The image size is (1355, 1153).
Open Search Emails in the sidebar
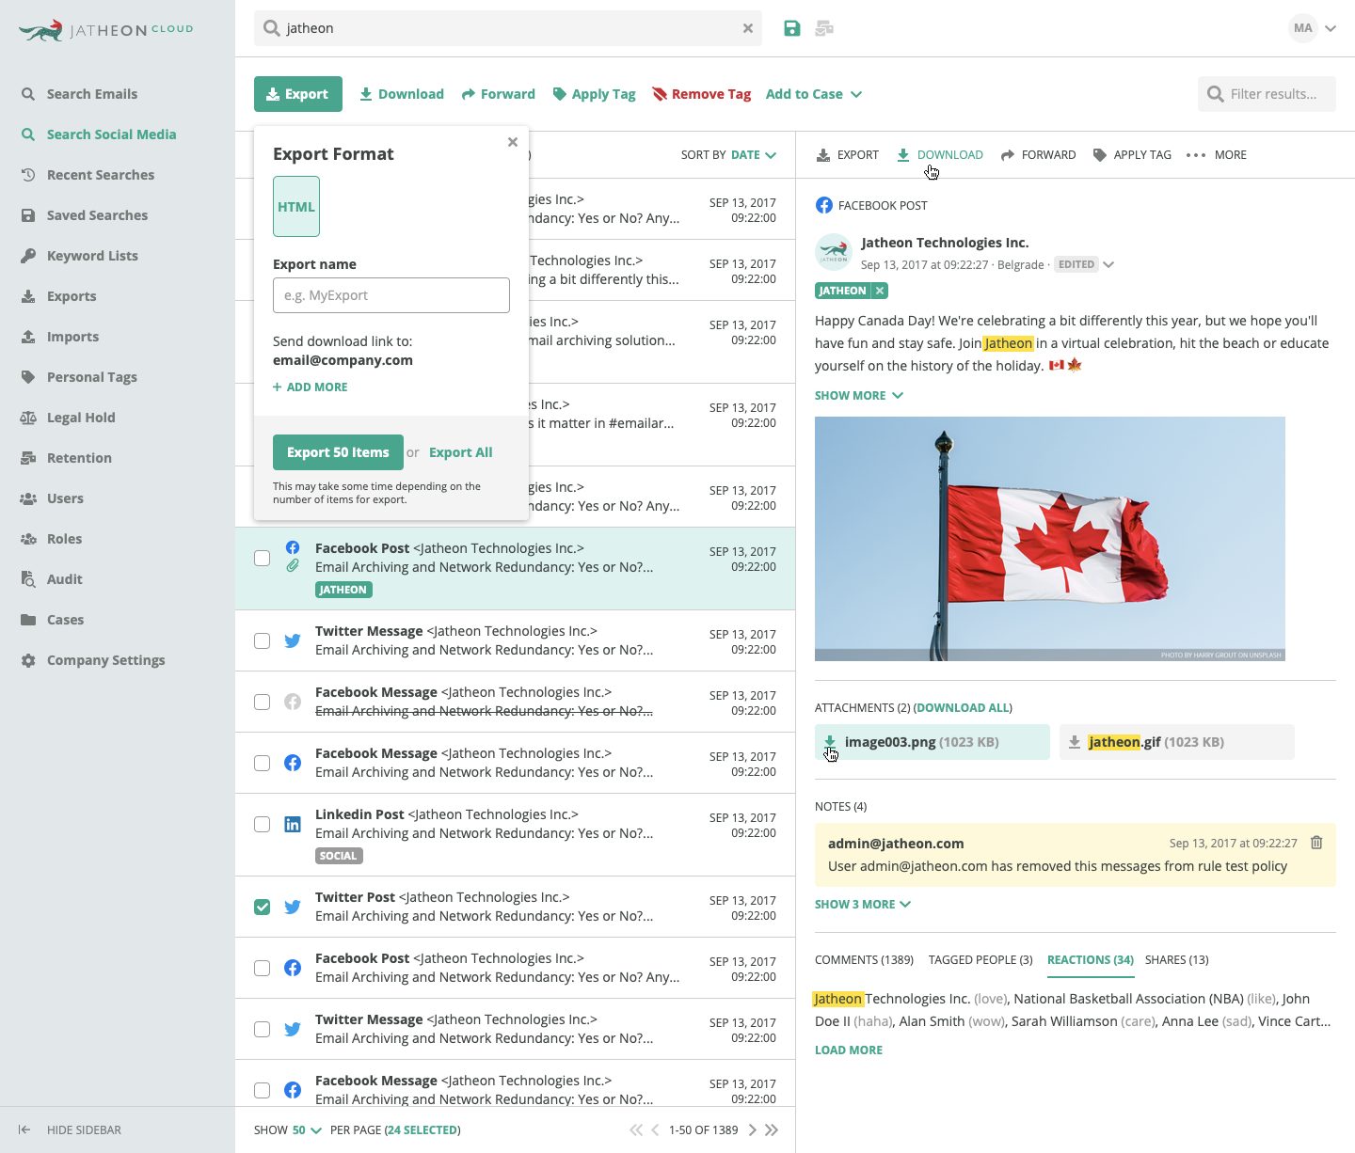(92, 94)
